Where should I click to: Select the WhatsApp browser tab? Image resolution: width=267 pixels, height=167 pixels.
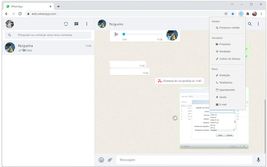(x=29, y=7)
